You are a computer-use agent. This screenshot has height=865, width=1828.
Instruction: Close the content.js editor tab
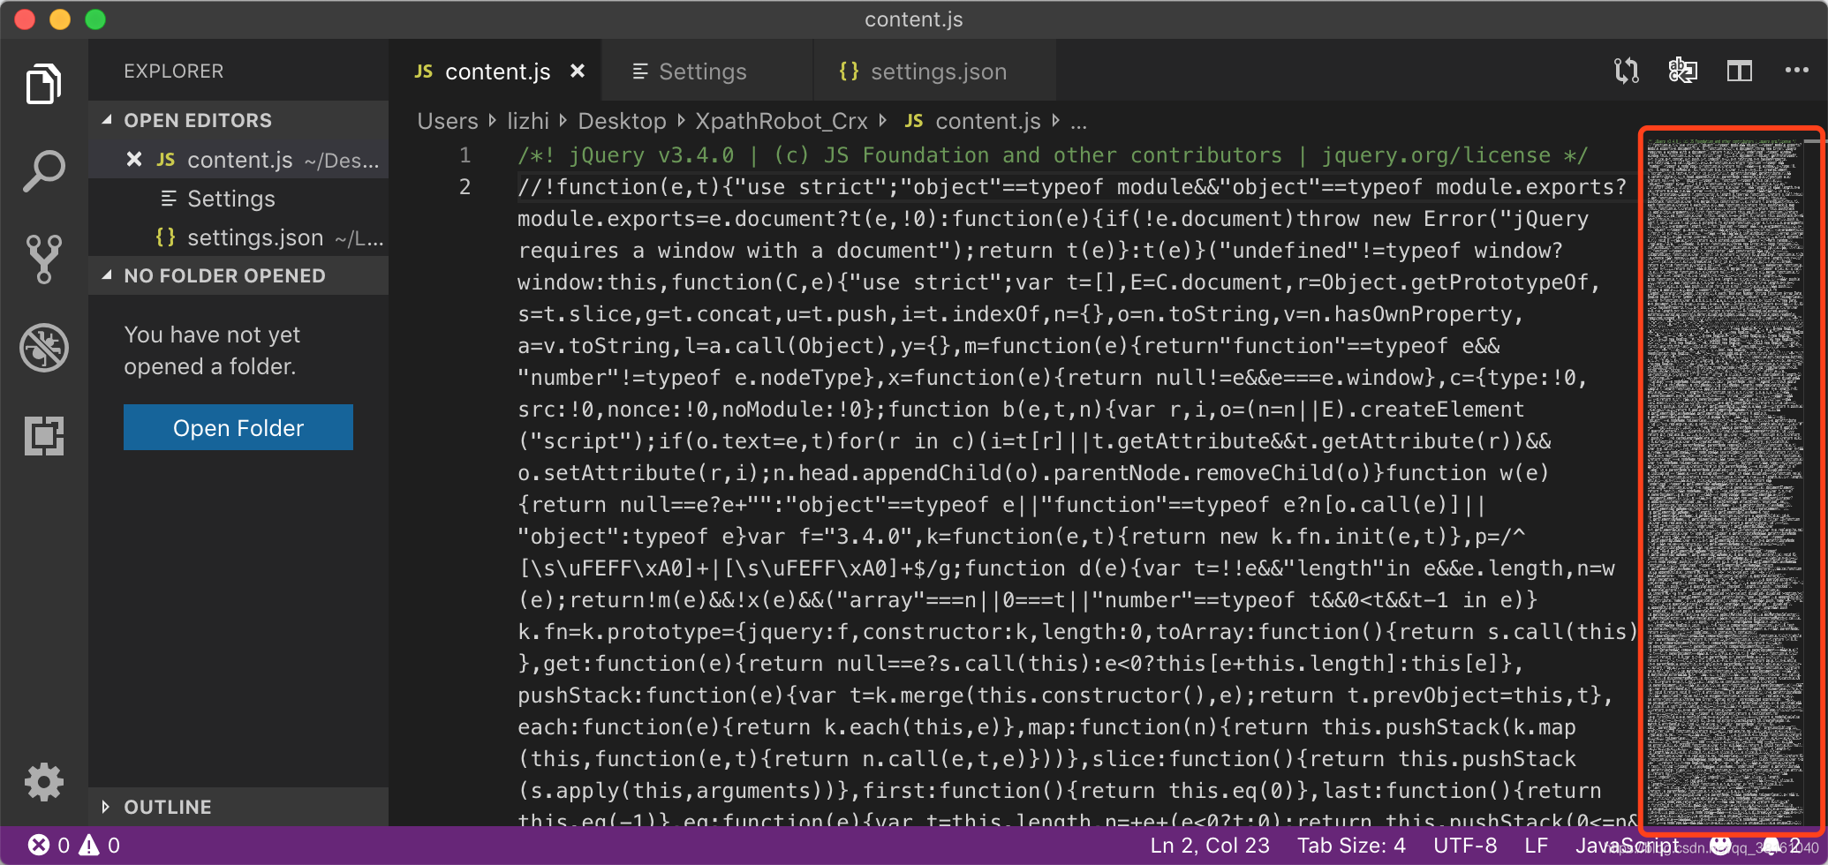pos(577,71)
